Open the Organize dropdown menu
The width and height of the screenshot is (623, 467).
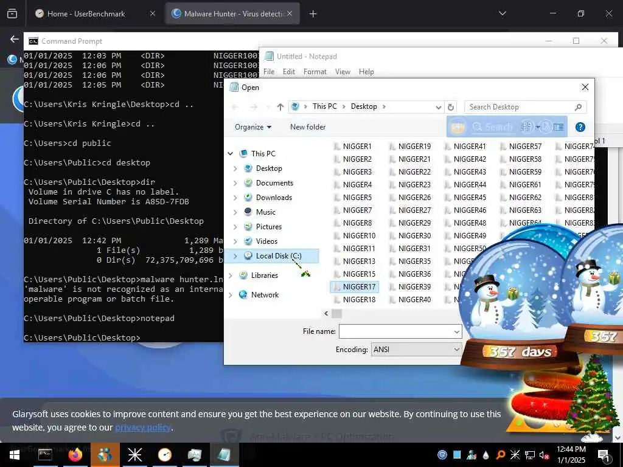253,127
